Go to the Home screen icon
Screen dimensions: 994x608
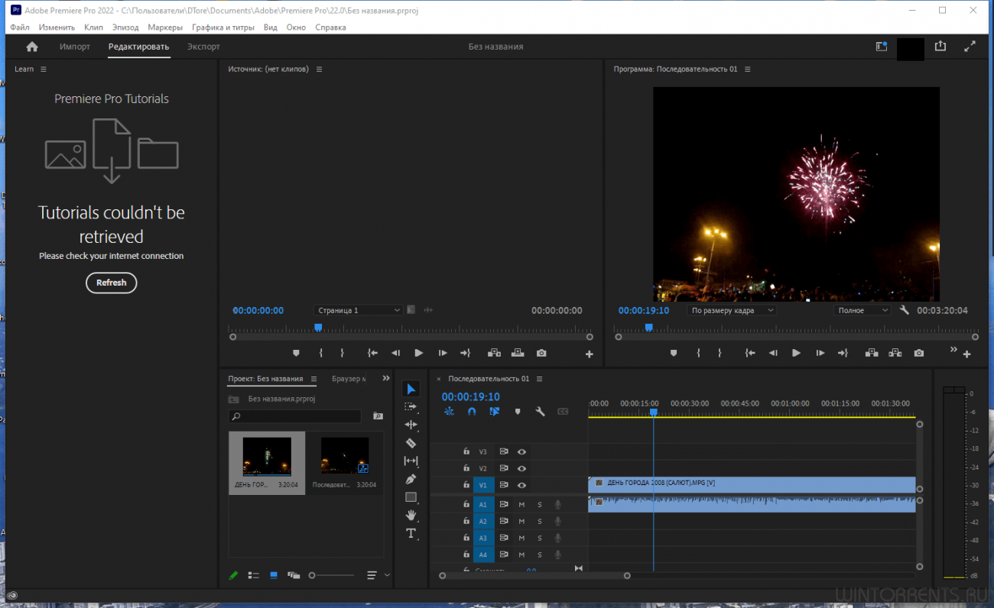tap(32, 47)
